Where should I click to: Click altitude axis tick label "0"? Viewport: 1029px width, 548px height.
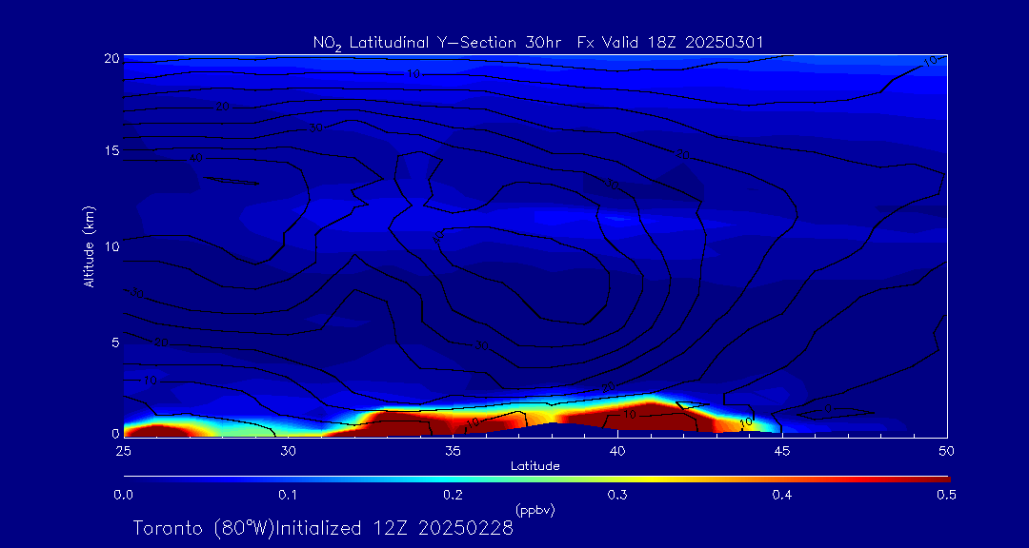pos(115,433)
